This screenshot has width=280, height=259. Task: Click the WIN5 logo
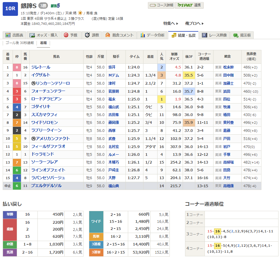click(55, 6)
